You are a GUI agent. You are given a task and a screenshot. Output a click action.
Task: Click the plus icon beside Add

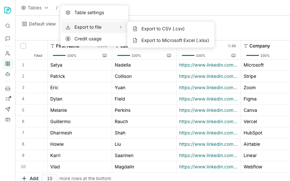(x=24, y=178)
